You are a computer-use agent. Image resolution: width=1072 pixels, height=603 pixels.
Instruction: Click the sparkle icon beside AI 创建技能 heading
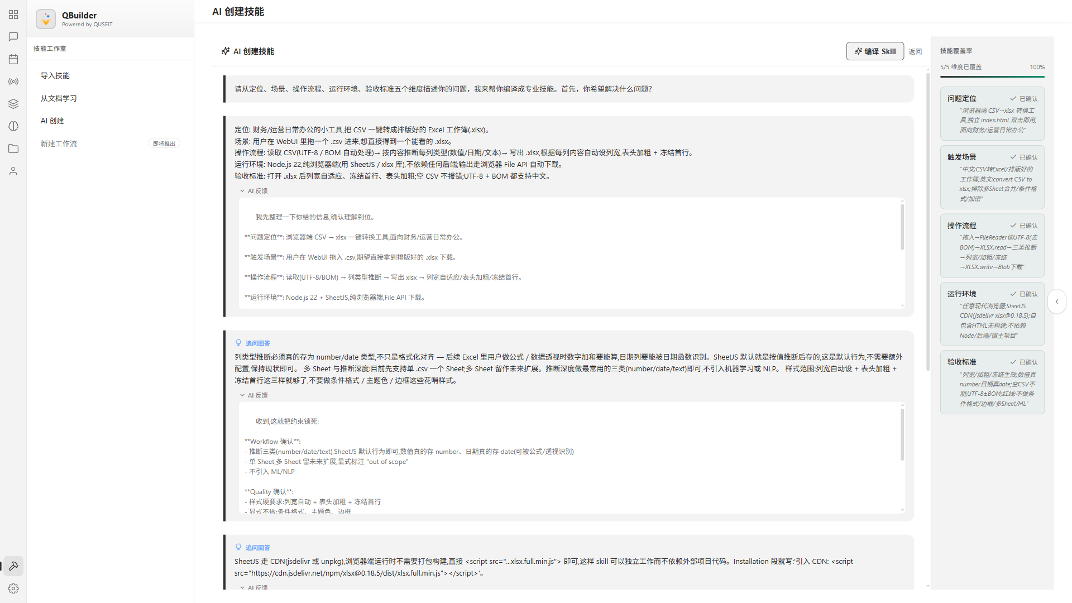click(226, 51)
